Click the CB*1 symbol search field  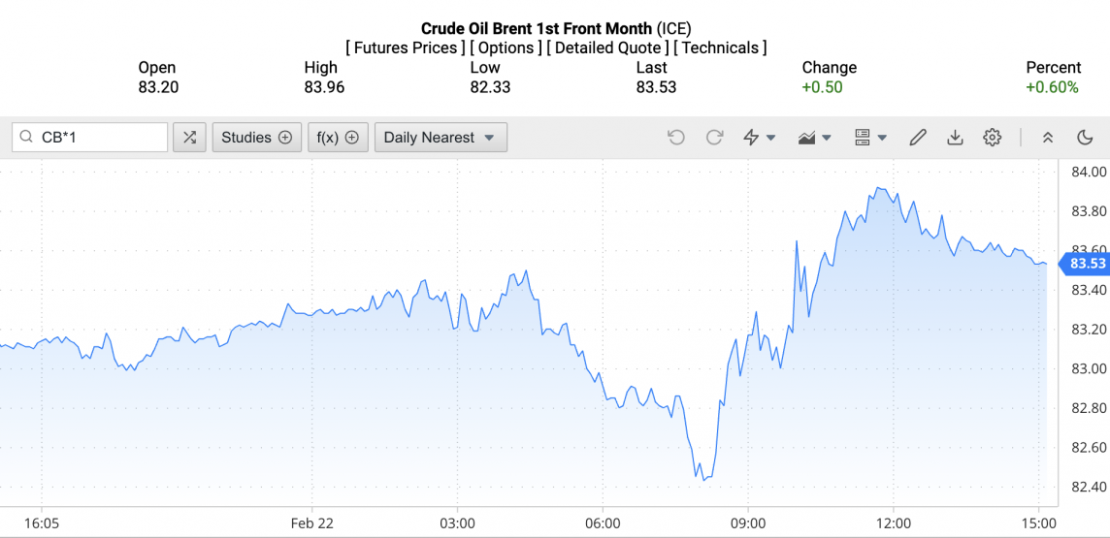tap(97, 138)
